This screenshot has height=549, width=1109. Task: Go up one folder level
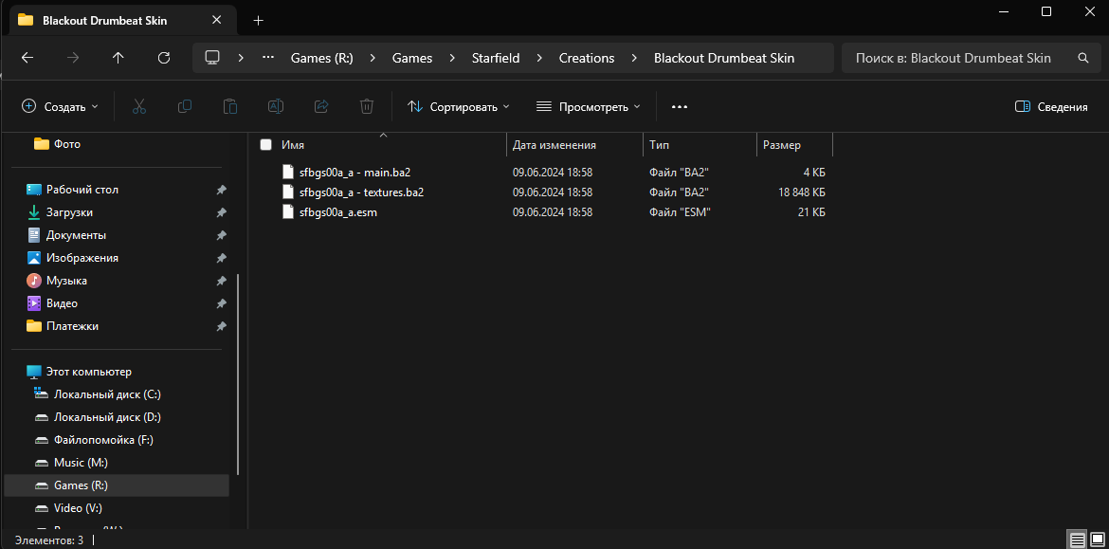tap(118, 58)
